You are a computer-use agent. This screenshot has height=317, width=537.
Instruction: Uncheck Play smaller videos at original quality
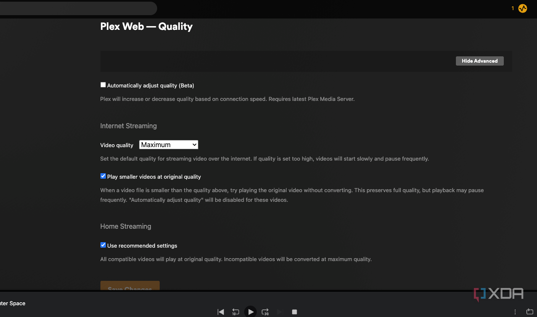pos(103,176)
